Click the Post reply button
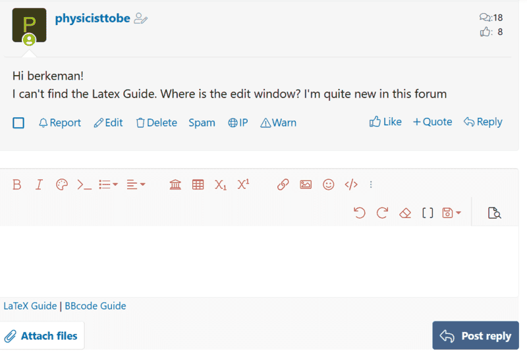This screenshot has width=527, height=359. (476, 336)
